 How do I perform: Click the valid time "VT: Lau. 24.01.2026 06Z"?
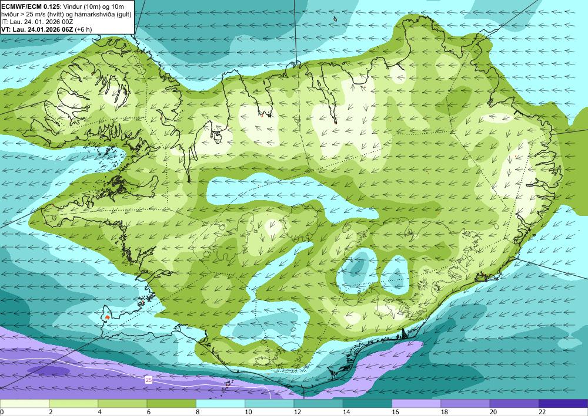coord(37,29)
